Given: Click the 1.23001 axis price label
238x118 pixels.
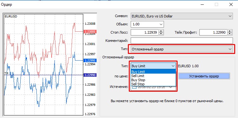Looking at the screenshot, I should (90, 44).
